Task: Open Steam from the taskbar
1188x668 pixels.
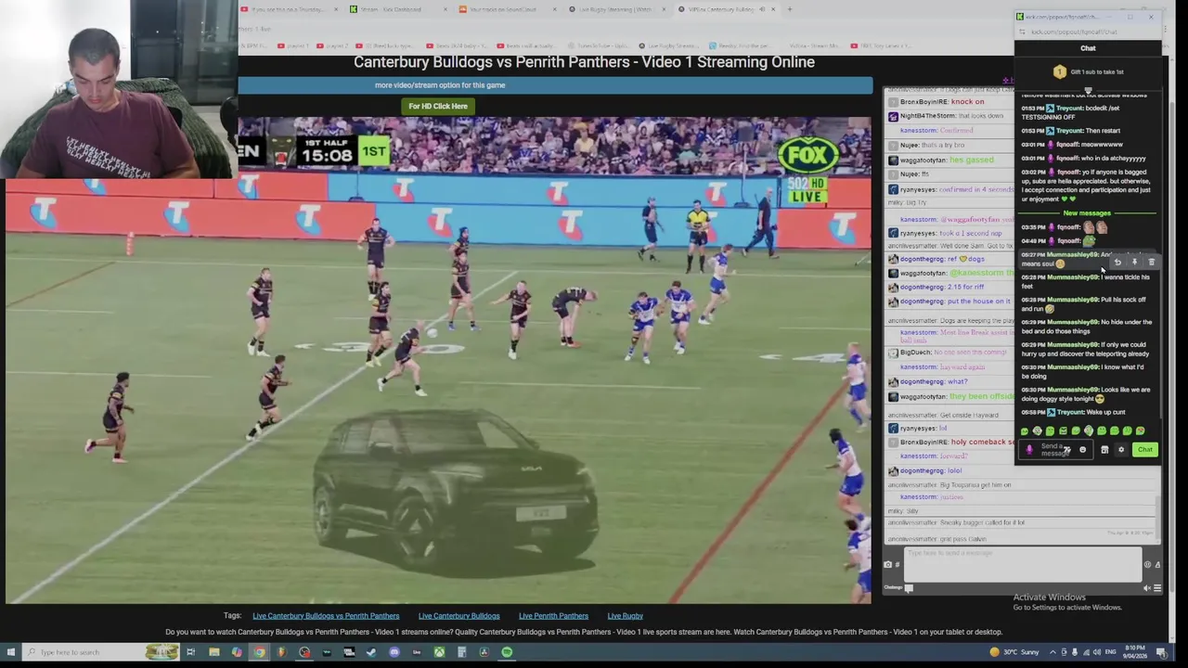Action: pos(371,652)
